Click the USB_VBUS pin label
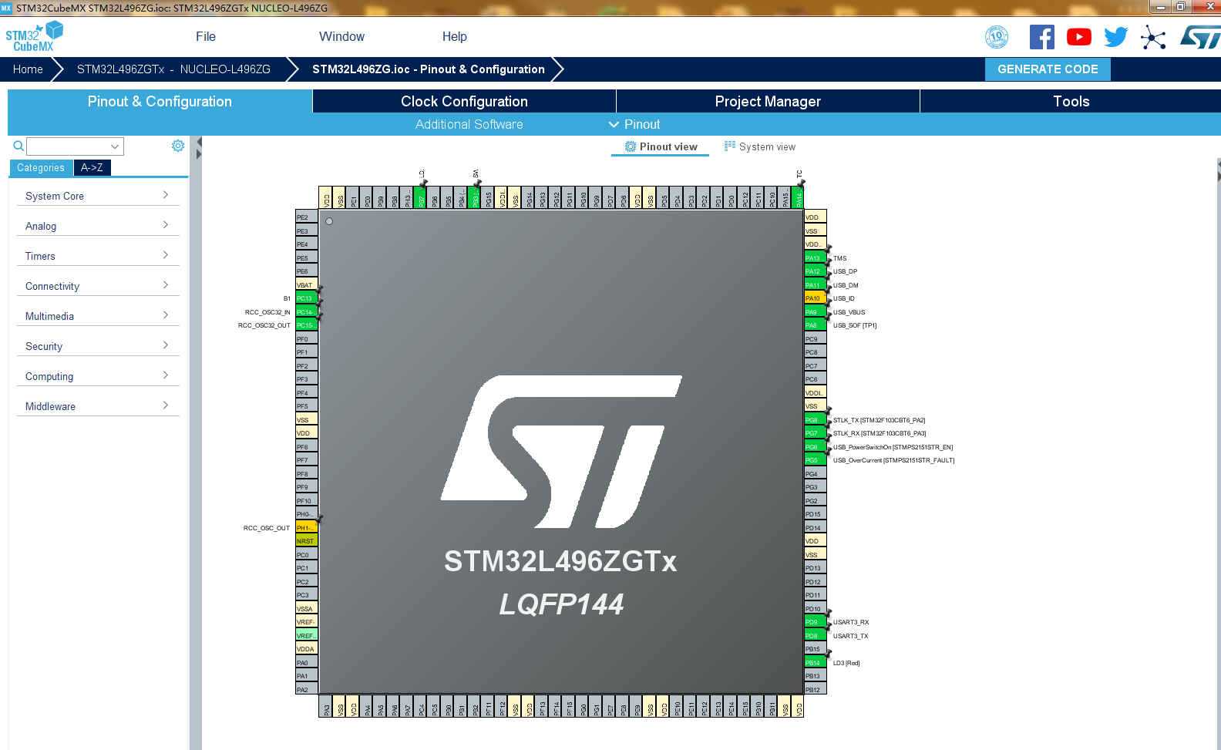Viewport: 1221px width, 750px height. (x=849, y=312)
